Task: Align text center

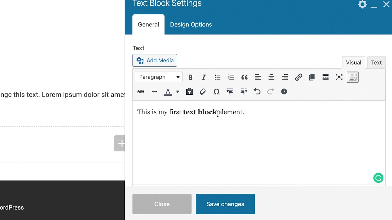Action: pos(271,77)
